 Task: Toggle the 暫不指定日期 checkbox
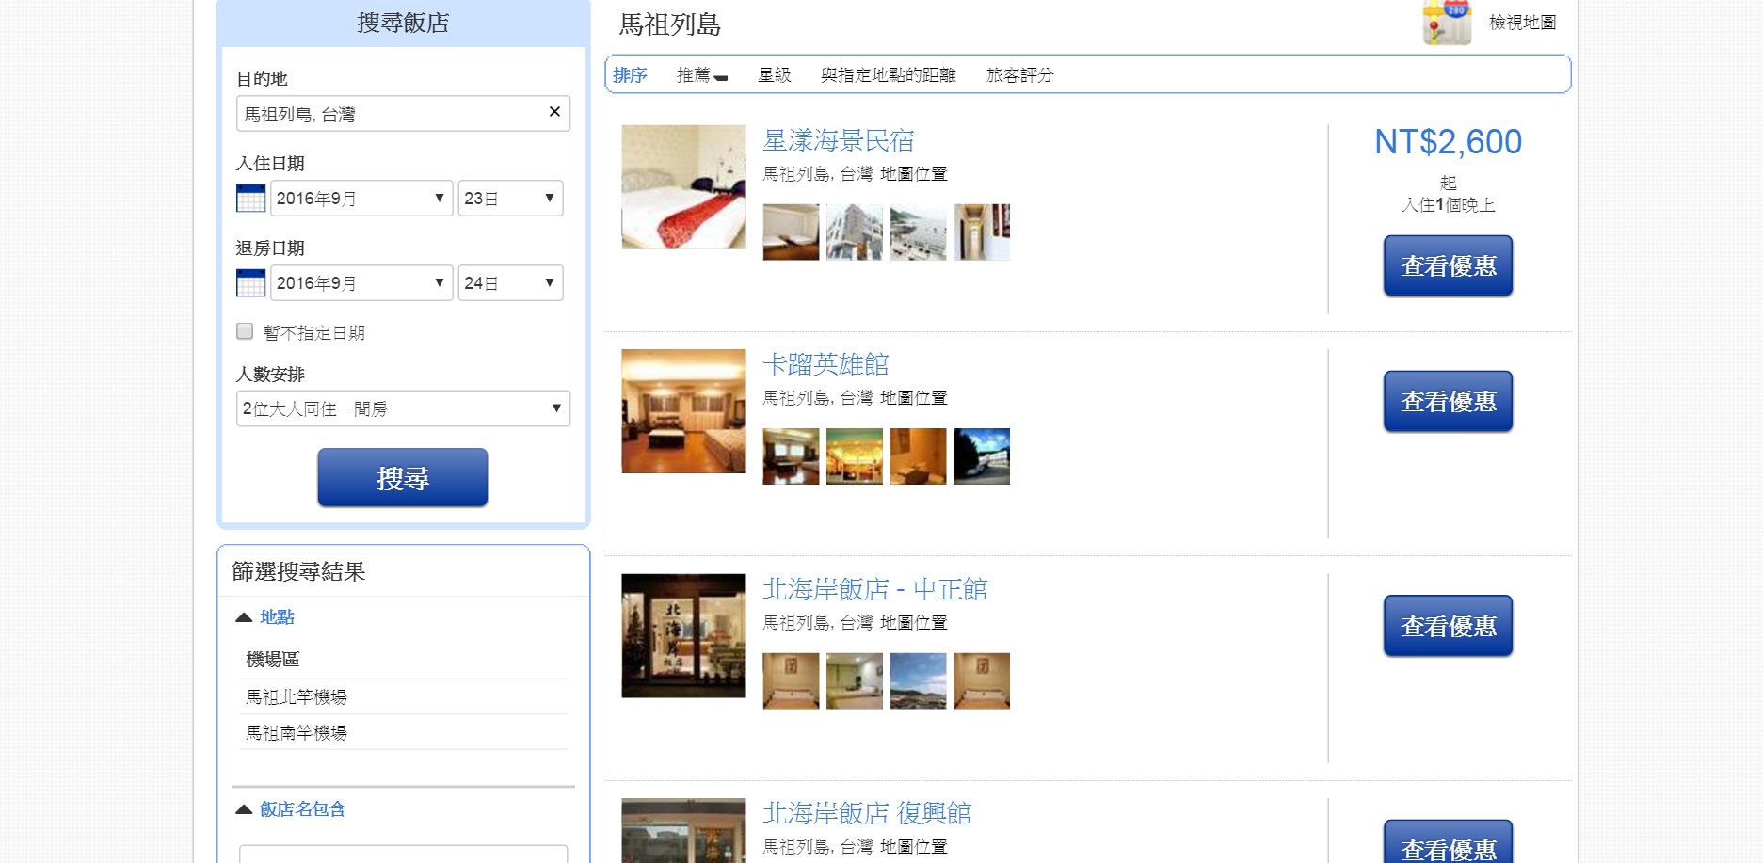coord(245,331)
